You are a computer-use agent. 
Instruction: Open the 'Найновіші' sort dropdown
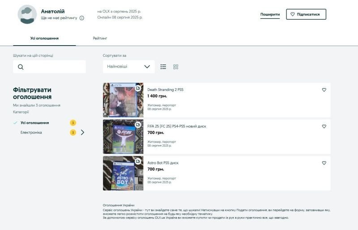click(128, 67)
